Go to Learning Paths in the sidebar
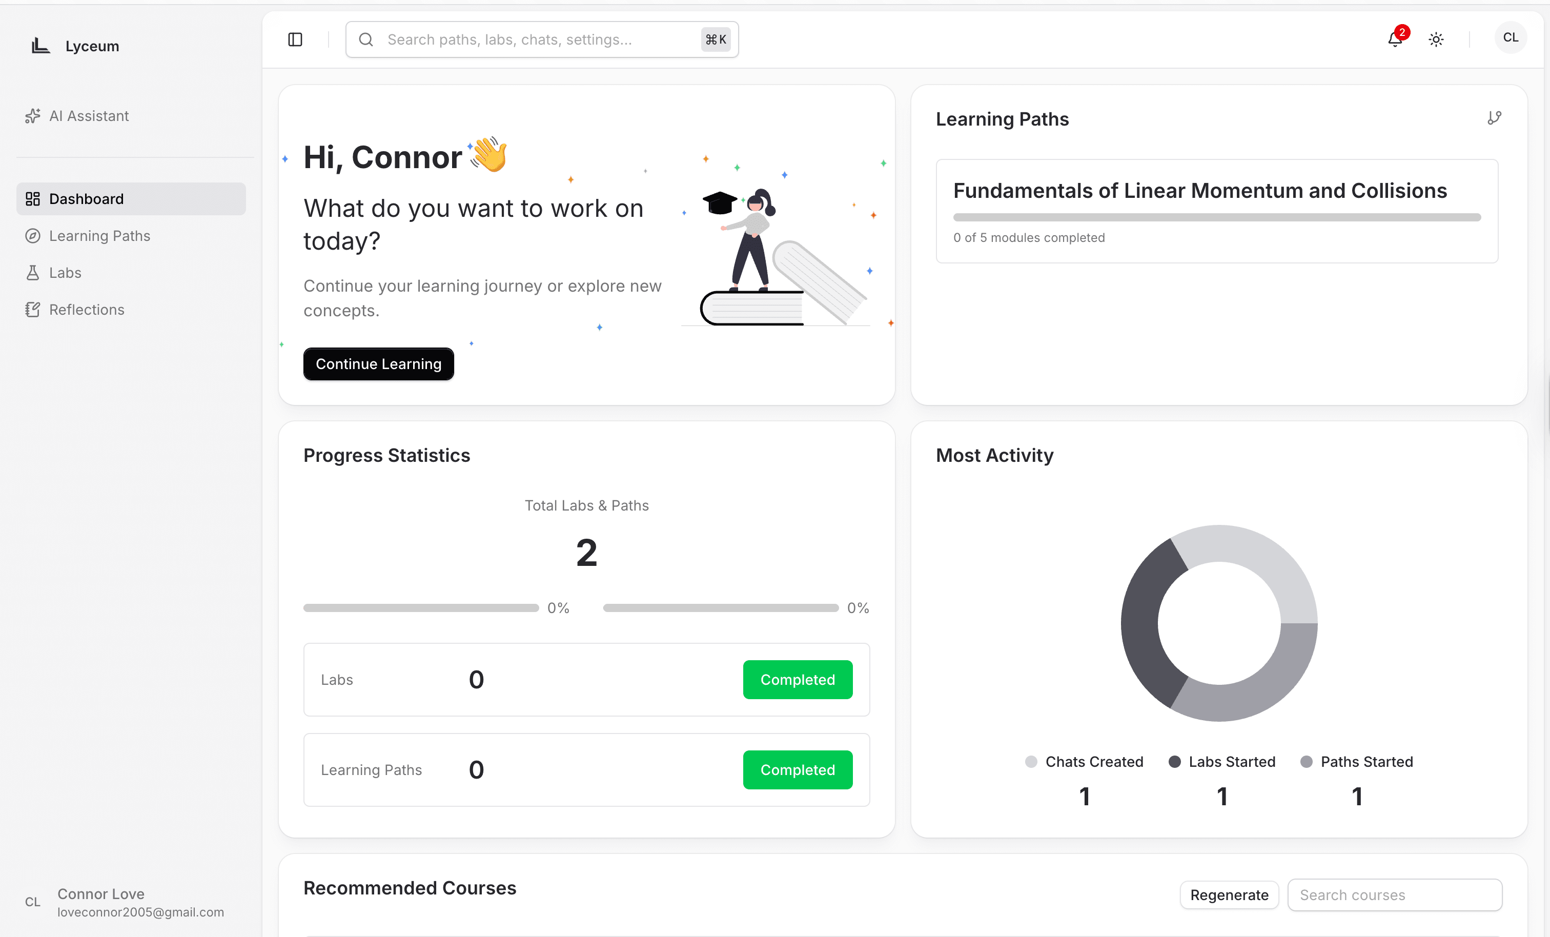1550x937 pixels. coord(99,236)
